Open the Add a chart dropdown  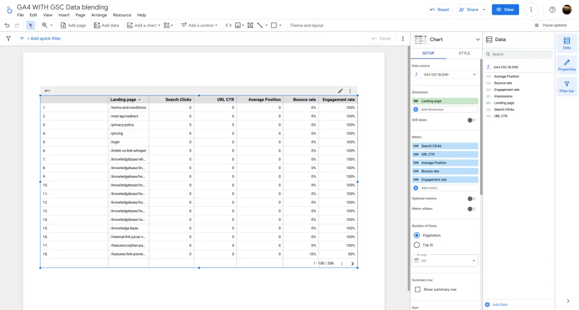point(144,25)
